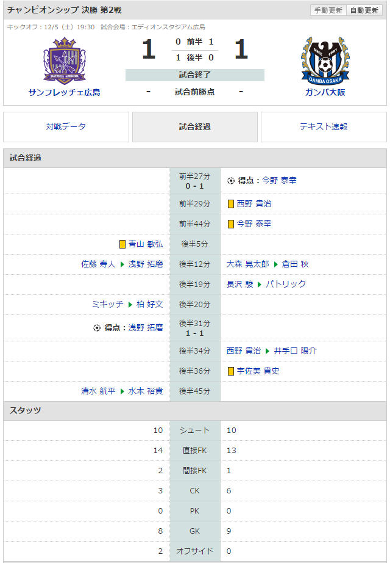Click substitution arrow between 佐藤 寿人 and 浅野 拓磨

point(122,264)
